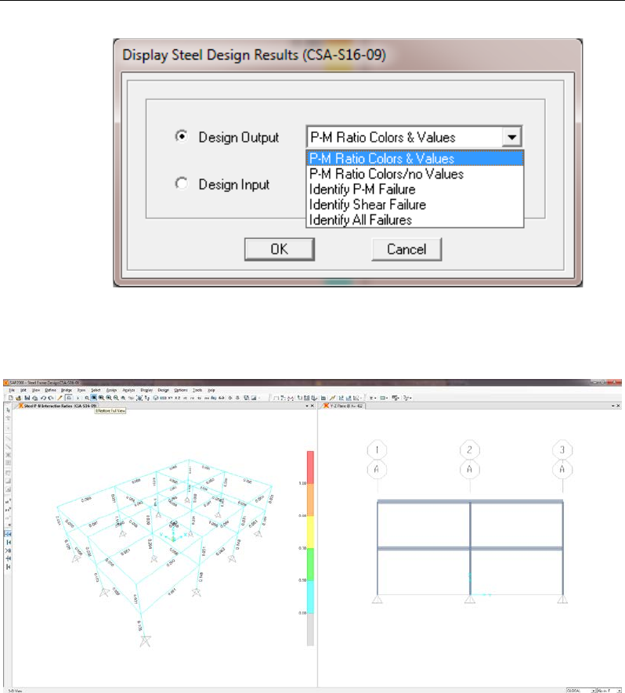The width and height of the screenshot is (625, 693).
Task: Click the pencil Refresh Window icon
Action: click(60, 398)
